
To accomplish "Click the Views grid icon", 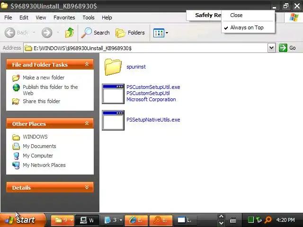I will pos(159,33).
